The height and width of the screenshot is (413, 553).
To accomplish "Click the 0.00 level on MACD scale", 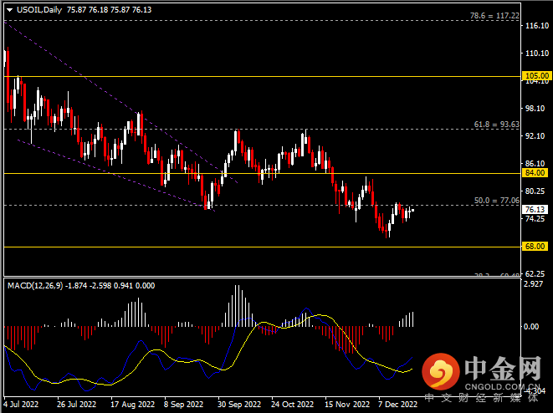I will tap(532, 327).
